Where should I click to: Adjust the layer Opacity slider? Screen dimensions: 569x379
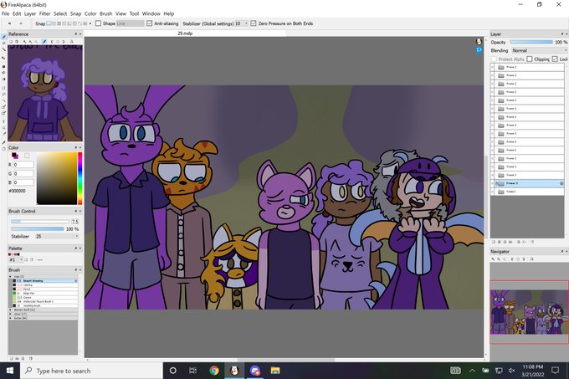531,42
